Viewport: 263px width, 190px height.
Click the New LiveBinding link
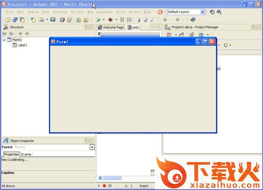pos(15,160)
